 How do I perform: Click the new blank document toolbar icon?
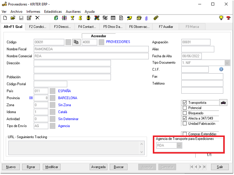[x=5, y=18]
